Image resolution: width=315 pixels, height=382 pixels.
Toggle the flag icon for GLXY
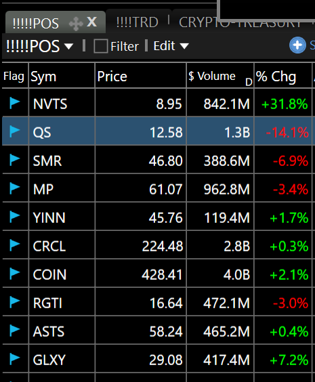click(x=15, y=359)
